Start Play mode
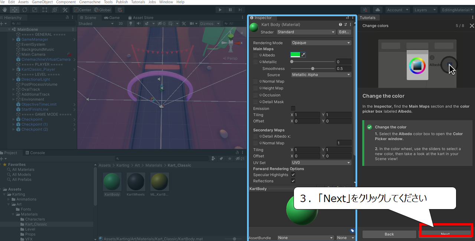The image size is (475, 241). 220,10
